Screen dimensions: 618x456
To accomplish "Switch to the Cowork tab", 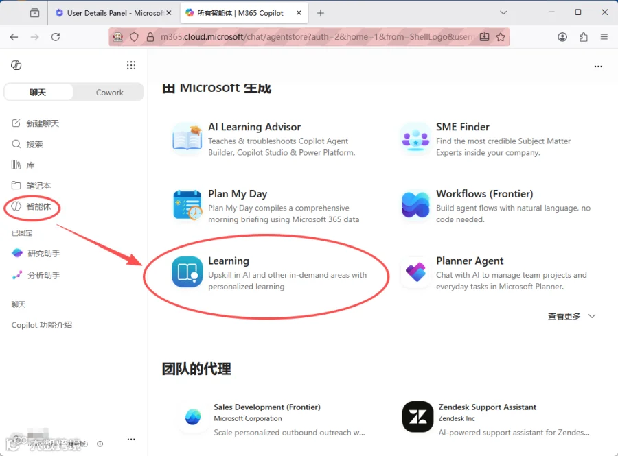I will (110, 92).
